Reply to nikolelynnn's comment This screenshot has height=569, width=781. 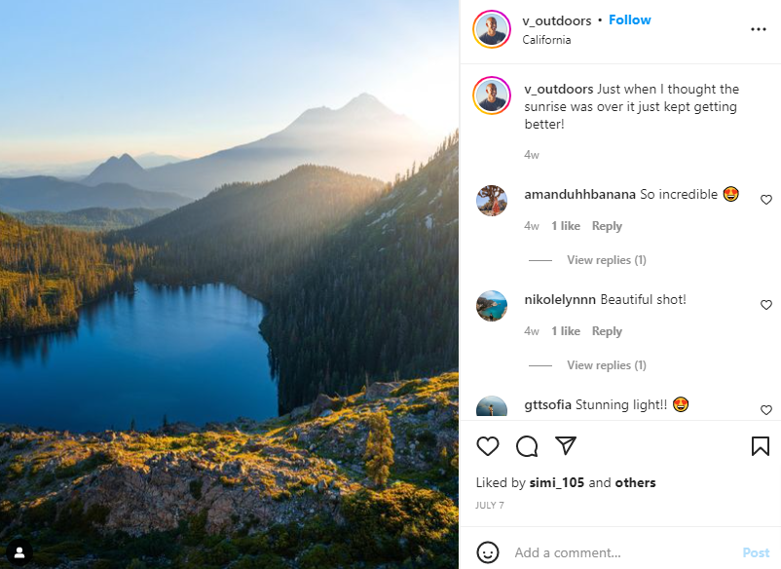point(607,331)
